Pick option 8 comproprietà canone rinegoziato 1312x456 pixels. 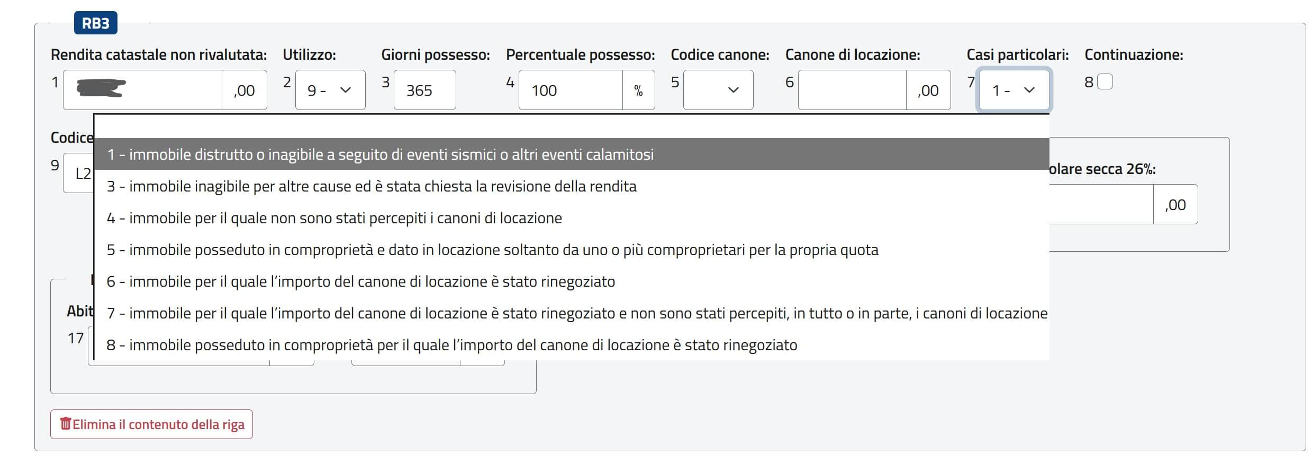(x=452, y=345)
